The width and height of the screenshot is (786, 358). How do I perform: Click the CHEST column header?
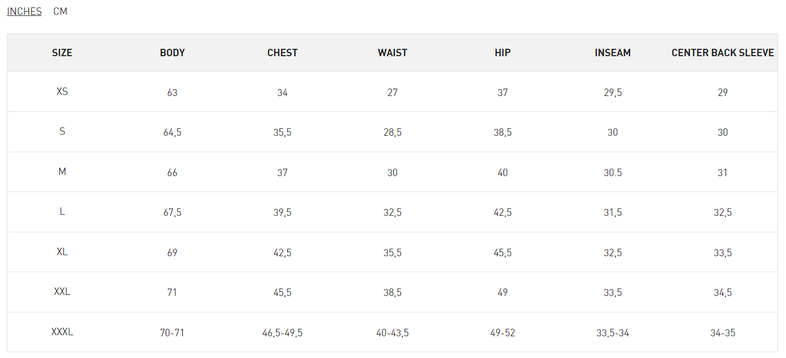pos(282,53)
